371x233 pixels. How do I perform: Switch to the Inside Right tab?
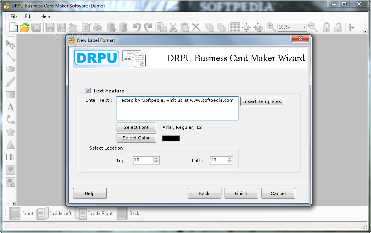tap(94, 213)
